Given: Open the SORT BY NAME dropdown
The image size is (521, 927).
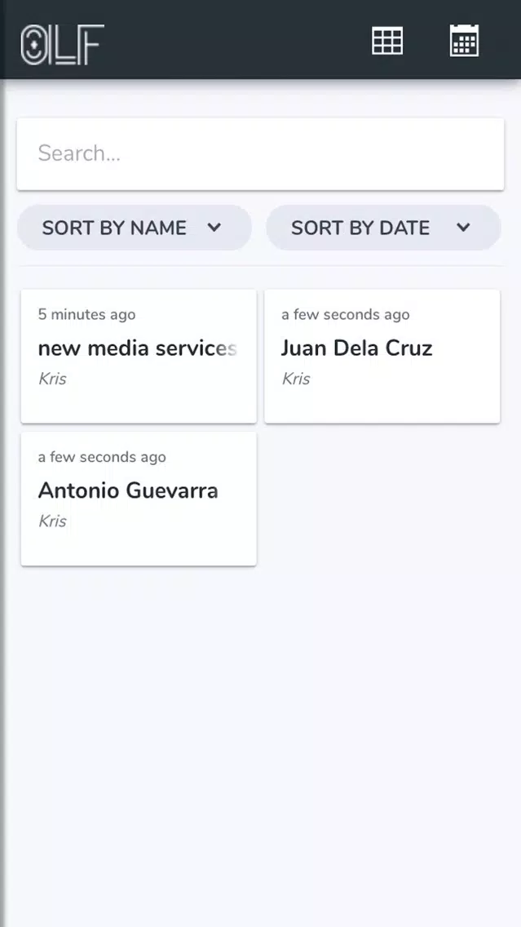Looking at the screenshot, I should (x=135, y=228).
